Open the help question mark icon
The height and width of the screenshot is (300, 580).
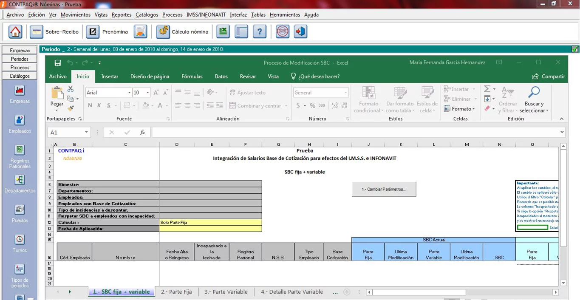tap(260, 32)
